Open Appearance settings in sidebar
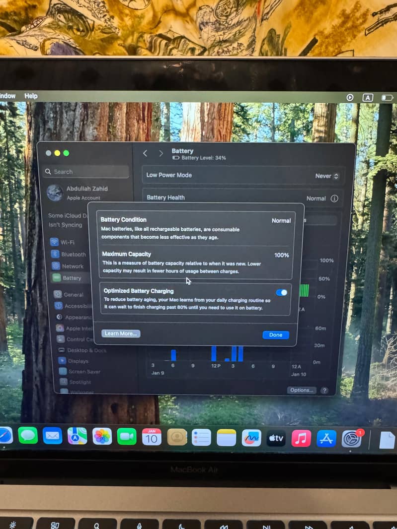The width and height of the screenshot is (397, 529). pos(74,317)
